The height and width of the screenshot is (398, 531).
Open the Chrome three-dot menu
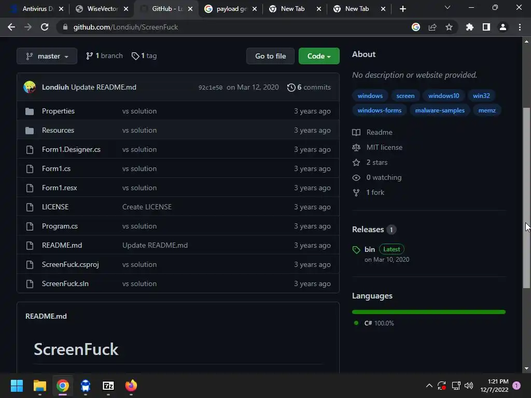coord(520,27)
